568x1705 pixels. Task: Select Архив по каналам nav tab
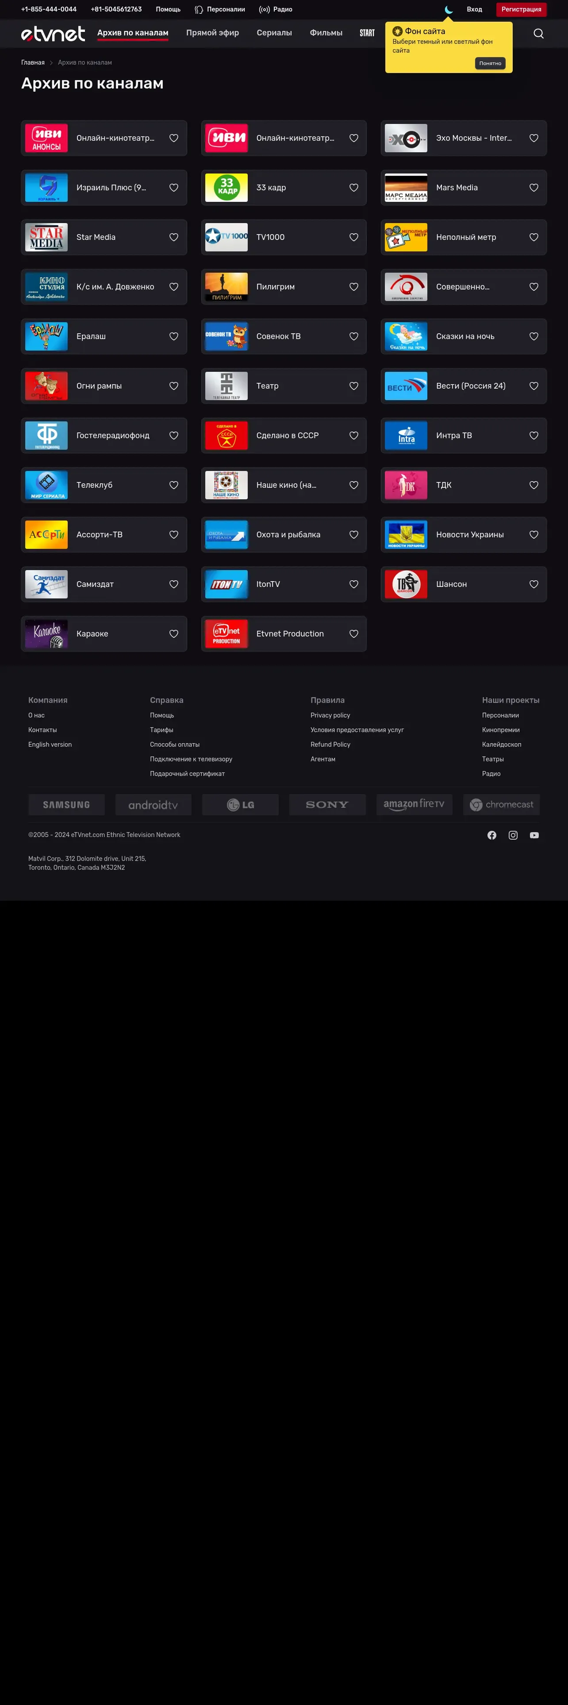133,33
